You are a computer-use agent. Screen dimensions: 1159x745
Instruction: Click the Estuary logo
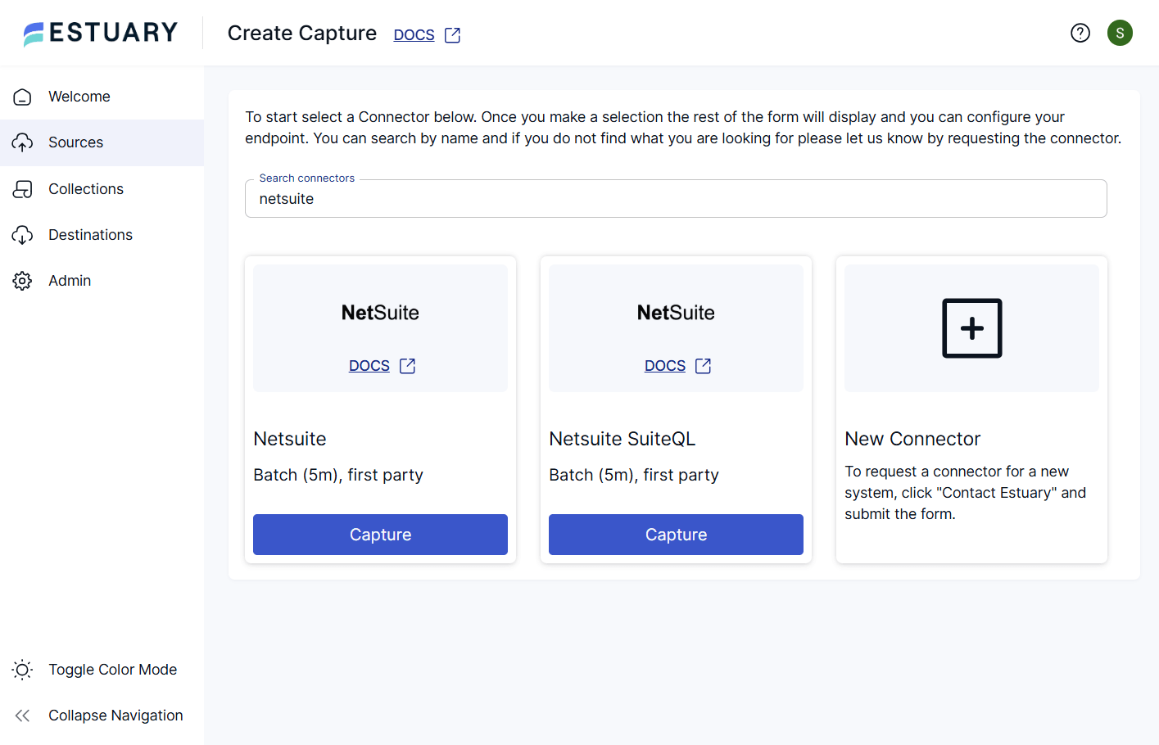(100, 33)
